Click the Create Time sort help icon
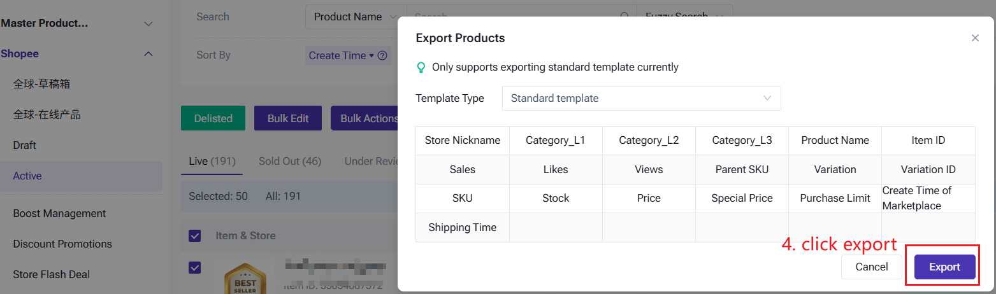Image resolution: width=996 pixels, height=294 pixels. point(382,55)
